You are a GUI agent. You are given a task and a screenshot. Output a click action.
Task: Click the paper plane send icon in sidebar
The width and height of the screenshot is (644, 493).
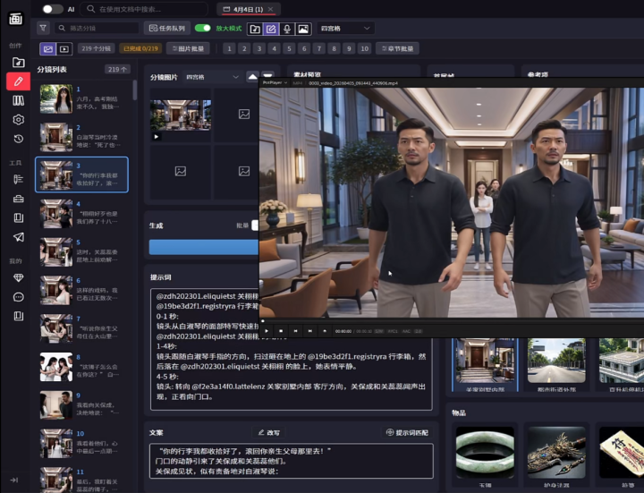pyautogui.click(x=18, y=237)
